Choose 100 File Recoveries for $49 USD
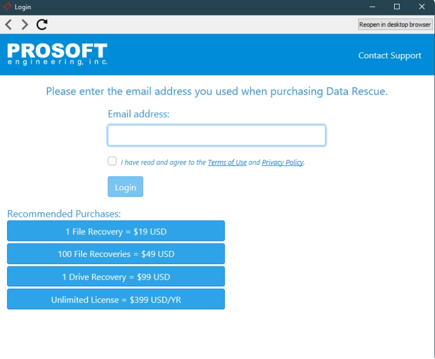 (x=116, y=254)
